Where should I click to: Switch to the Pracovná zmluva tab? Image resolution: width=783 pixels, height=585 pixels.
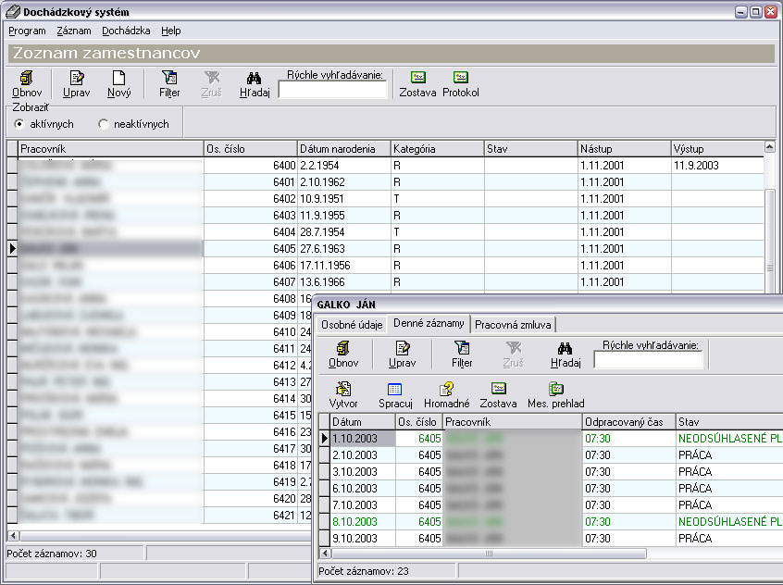click(513, 325)
